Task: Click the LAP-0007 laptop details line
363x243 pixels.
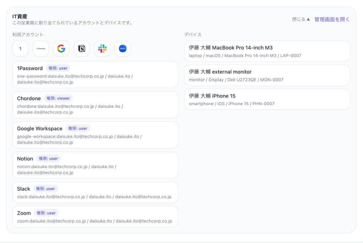Action: [x=245, y=56]
